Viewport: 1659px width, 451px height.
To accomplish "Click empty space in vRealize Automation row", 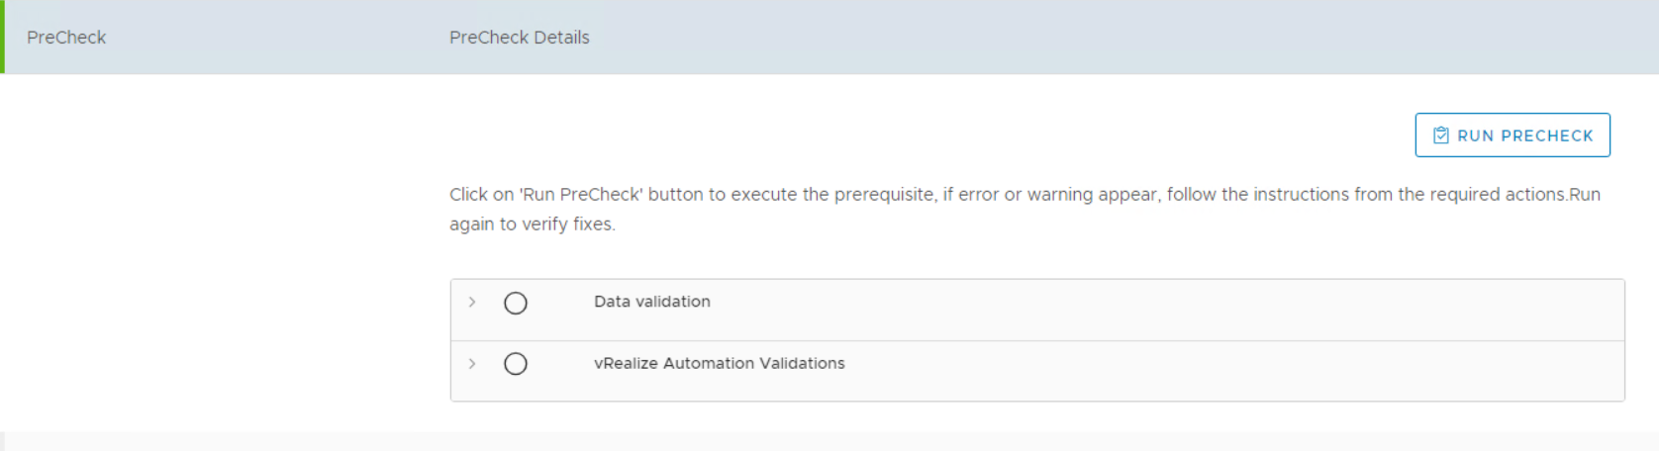I will [x=1188, y=370].
